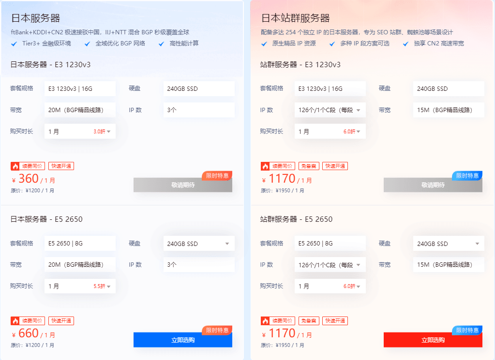Toggle the 免备案 badge on the 站群 E3 1230v3 card

tap(308, 166)
